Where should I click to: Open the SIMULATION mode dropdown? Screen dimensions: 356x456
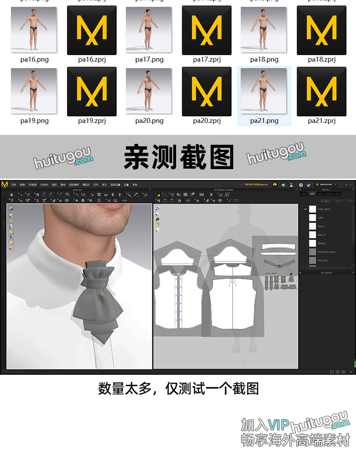(x=326, y=185)
